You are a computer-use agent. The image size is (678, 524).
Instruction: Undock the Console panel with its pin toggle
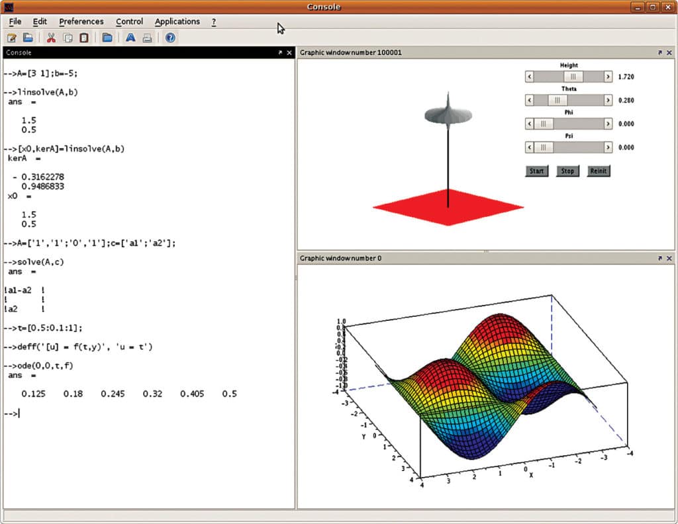(281, 52)
